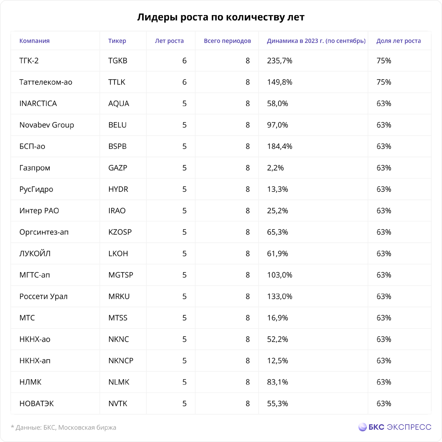442x442 pixels.
Task: Select the BSPB ticker cell
Action: tap(117, 146)
